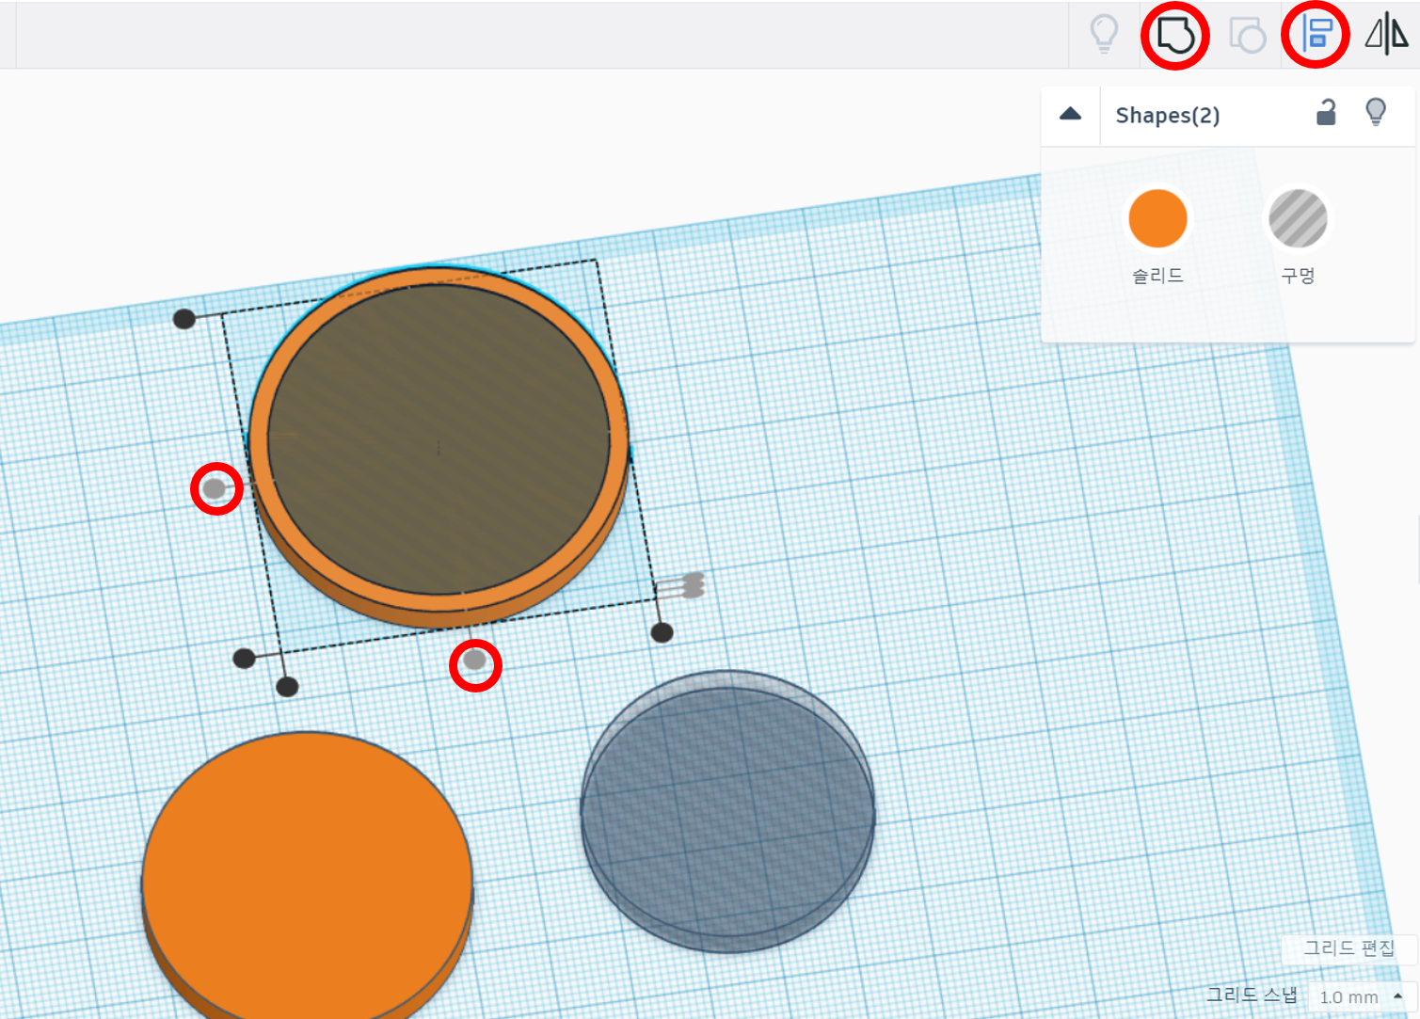Click the orange 솔리드 color swatch

[1157, 217]
